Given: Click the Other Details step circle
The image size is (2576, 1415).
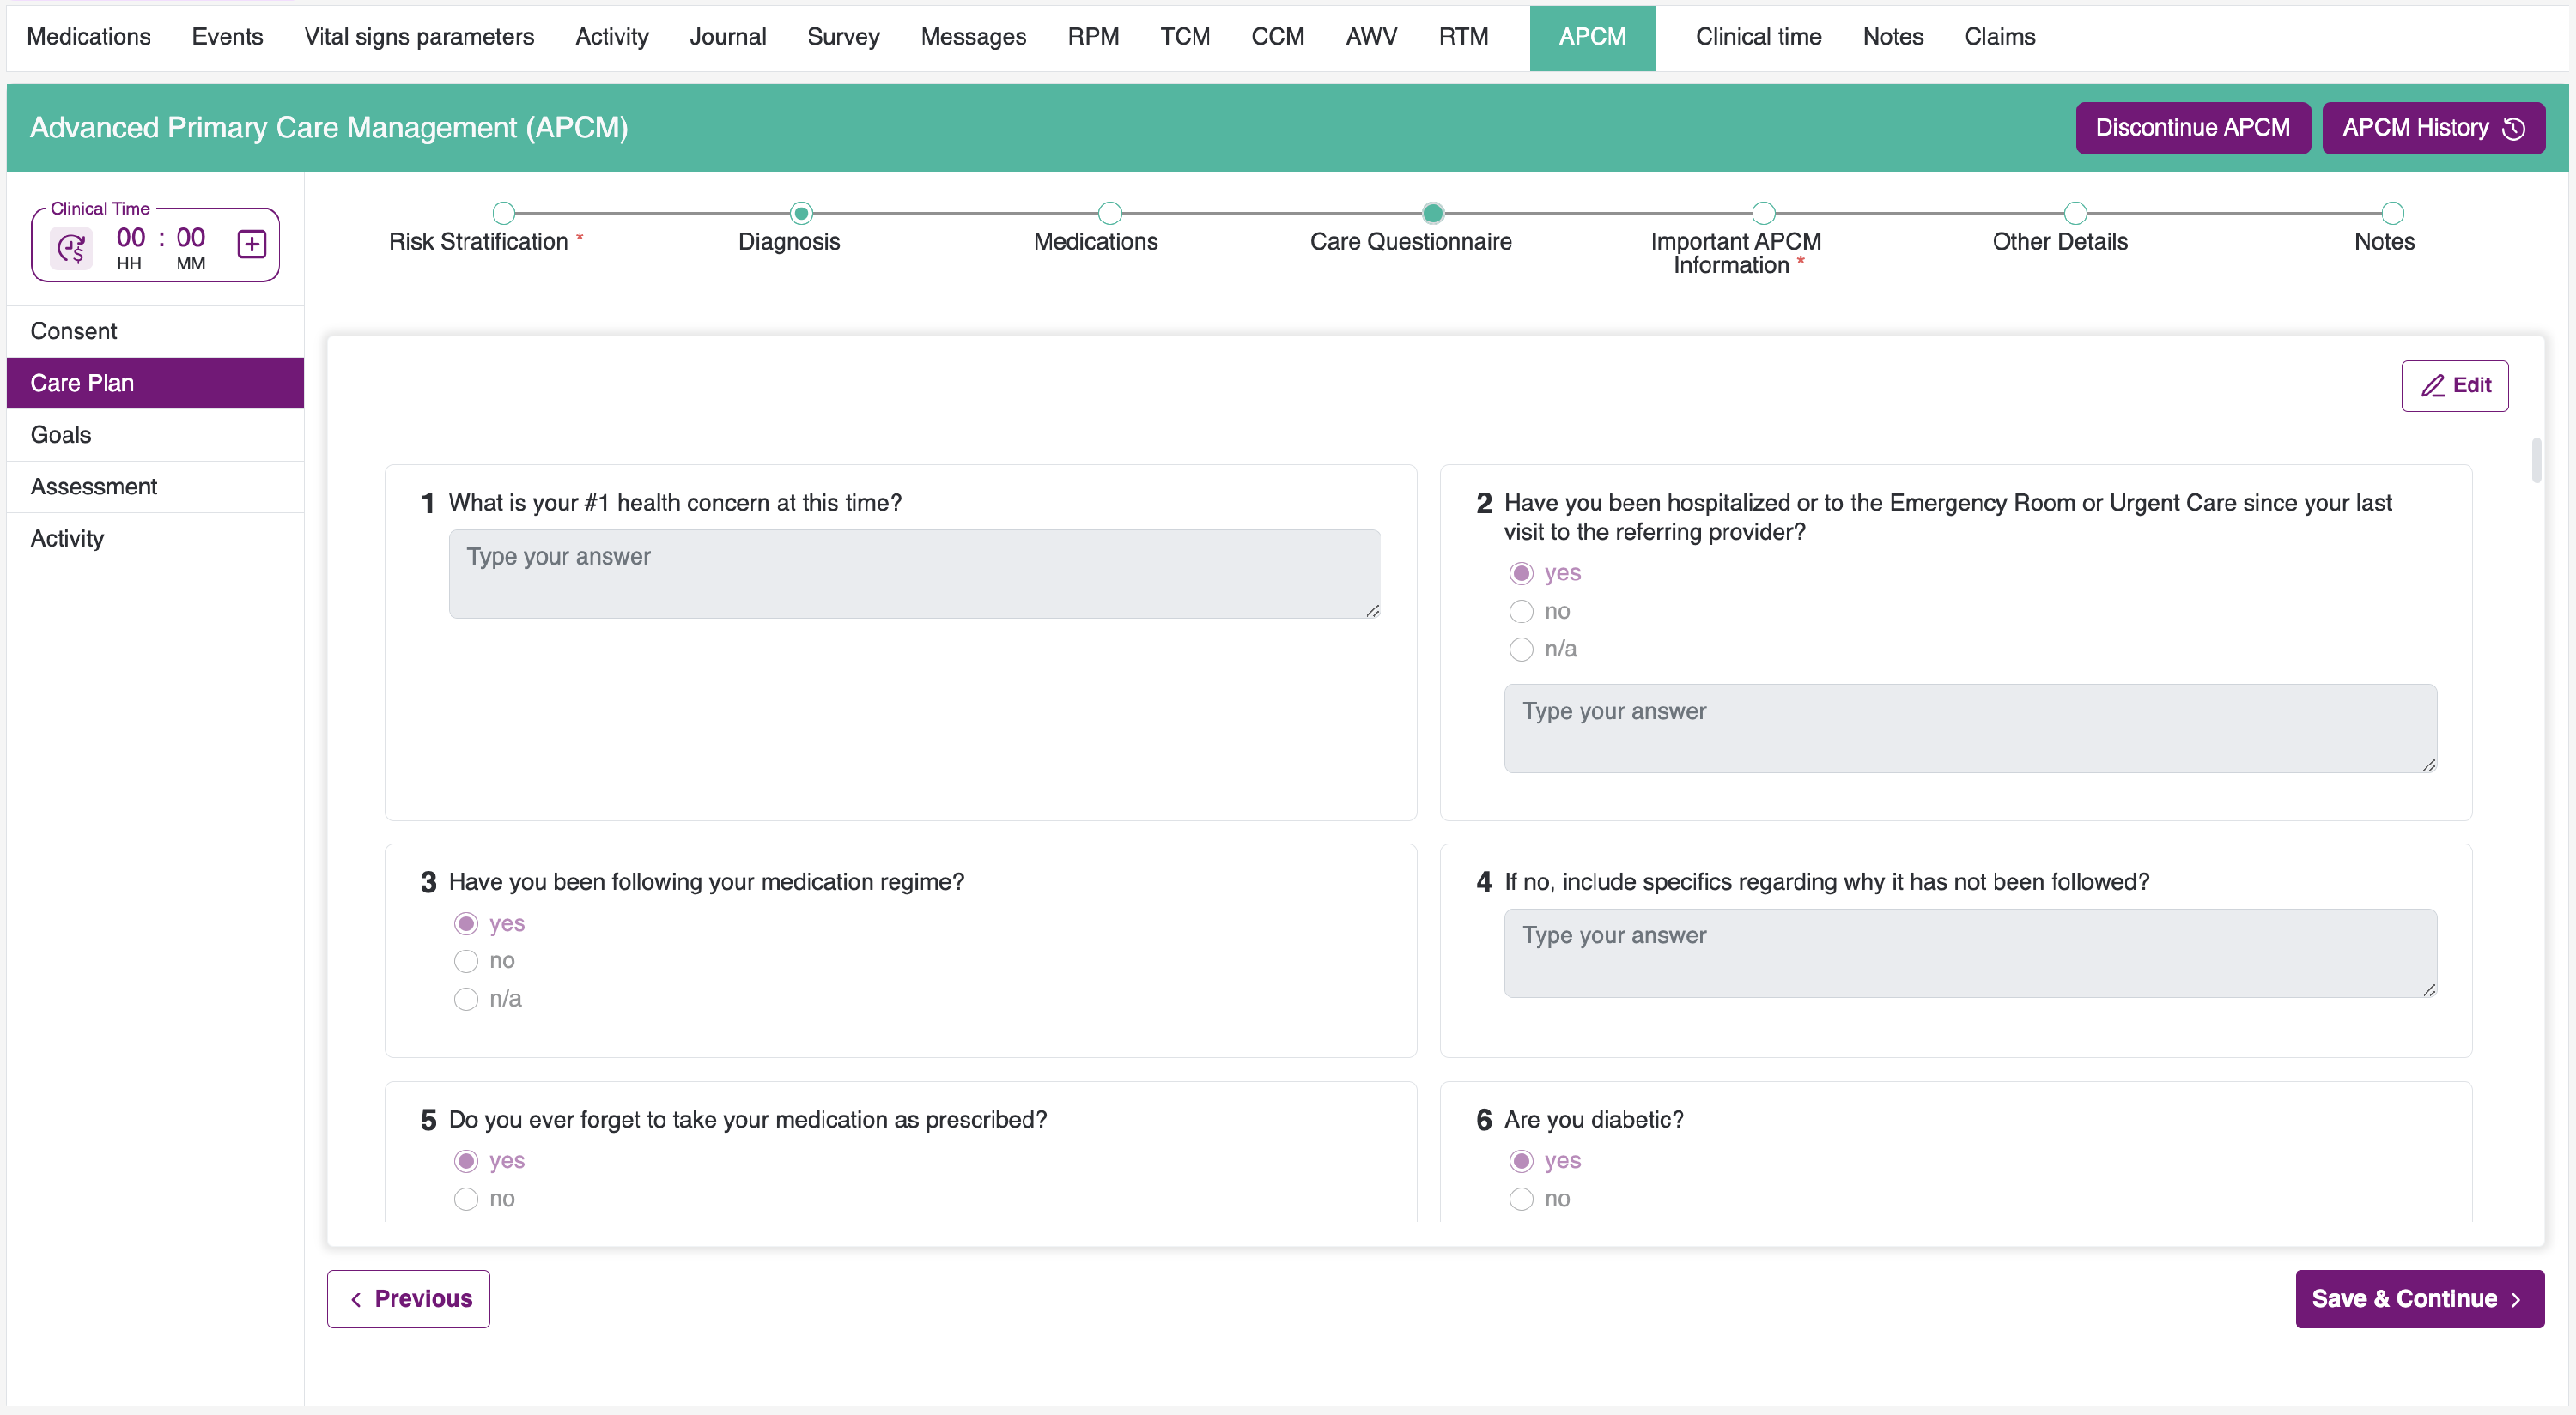Looking at the screenshot, I should pyautogui.click(x=2075, y=213).
